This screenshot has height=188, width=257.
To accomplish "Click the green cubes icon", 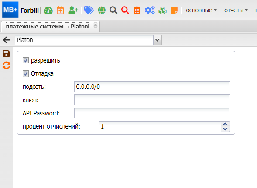I will coord(162,10).
